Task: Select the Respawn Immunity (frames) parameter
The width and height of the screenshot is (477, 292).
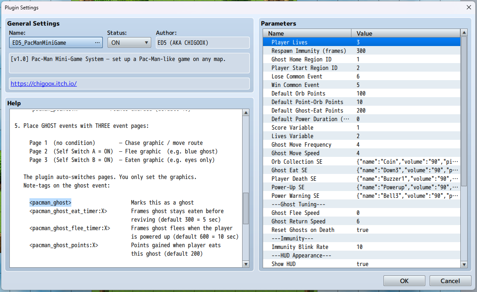Action: pos(362,51)
